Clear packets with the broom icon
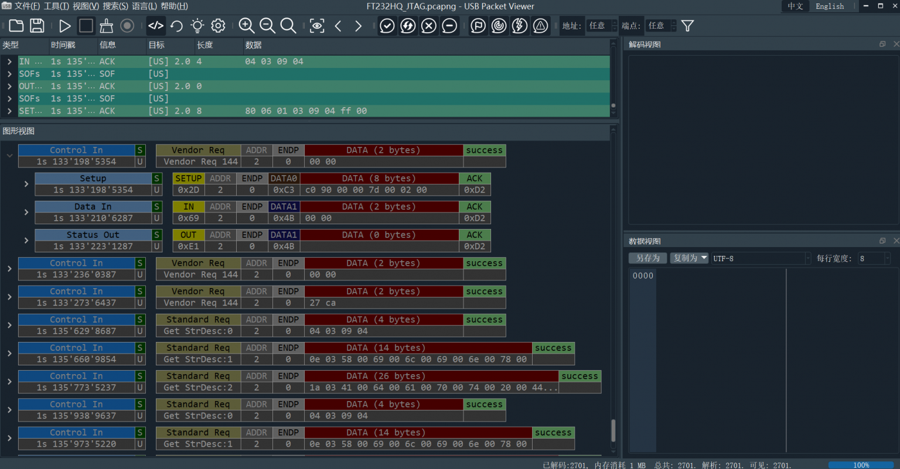 (x=106, y=26)
